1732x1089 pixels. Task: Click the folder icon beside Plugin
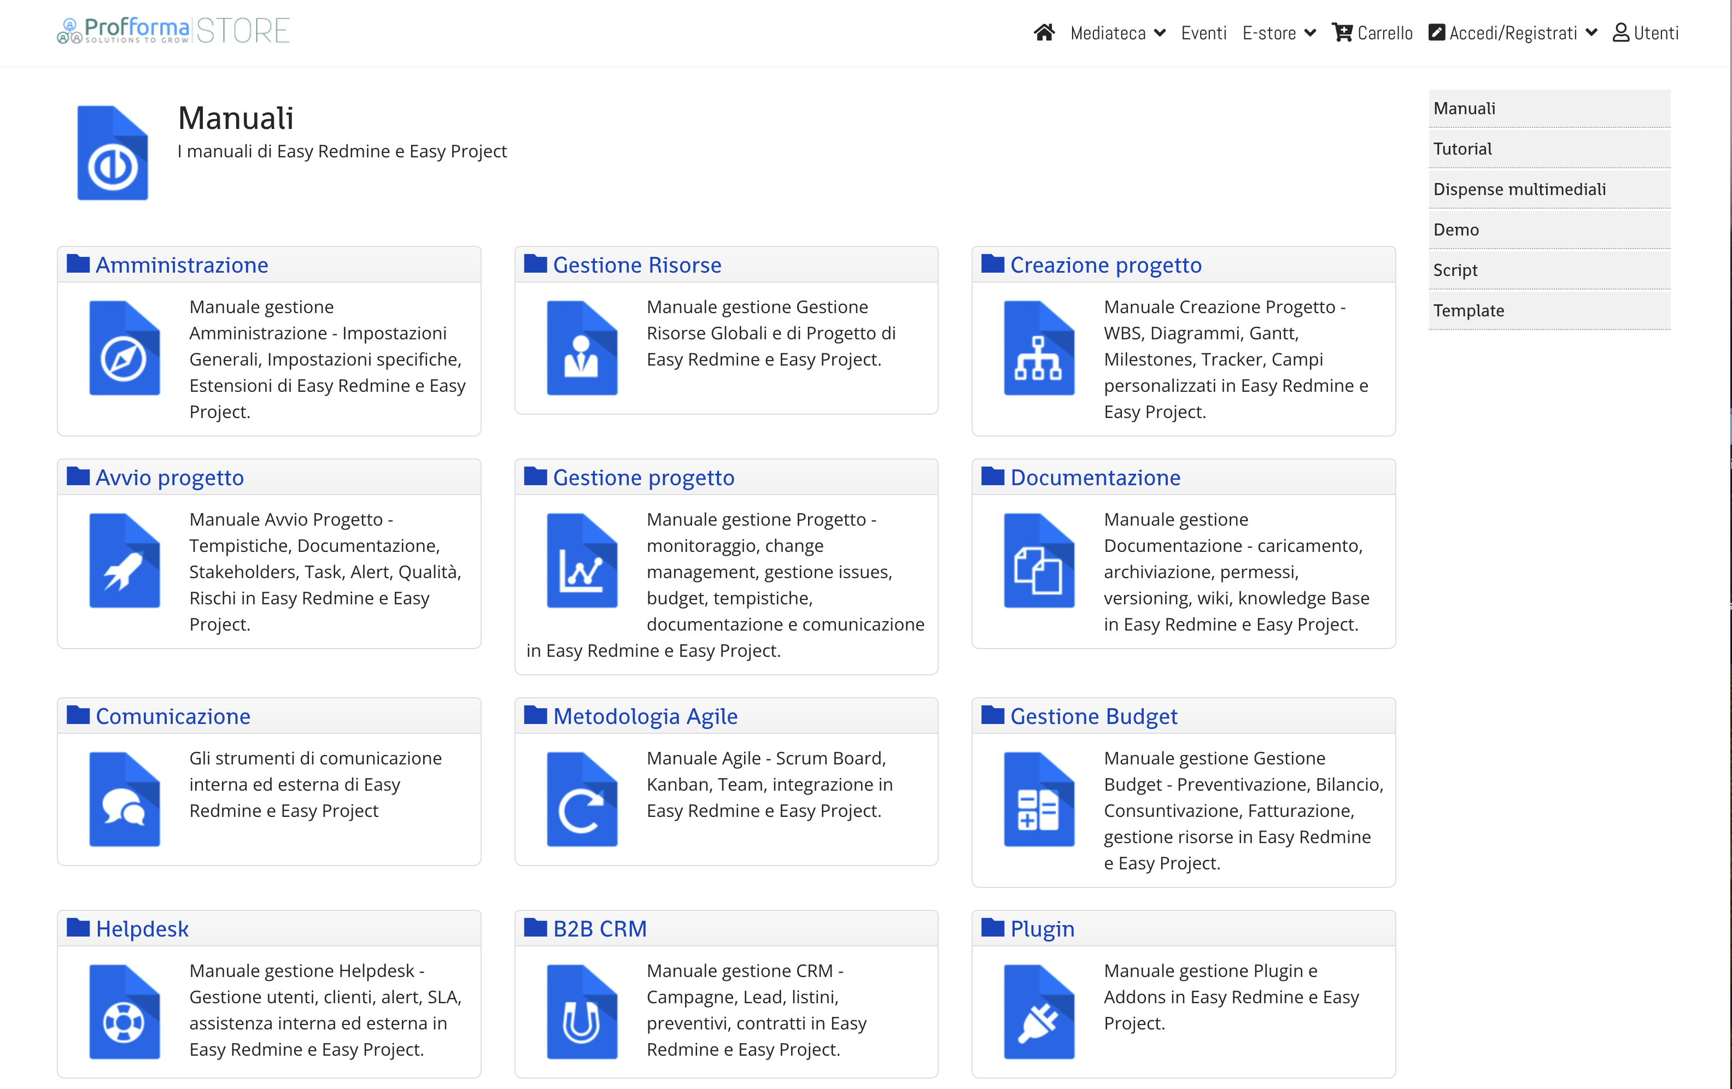point(993,928)
